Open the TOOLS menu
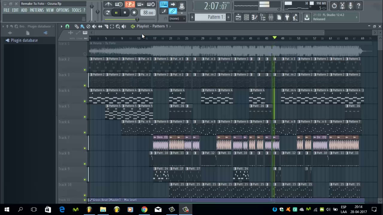This screenshot has width=383, height=215. click(76, 10)
